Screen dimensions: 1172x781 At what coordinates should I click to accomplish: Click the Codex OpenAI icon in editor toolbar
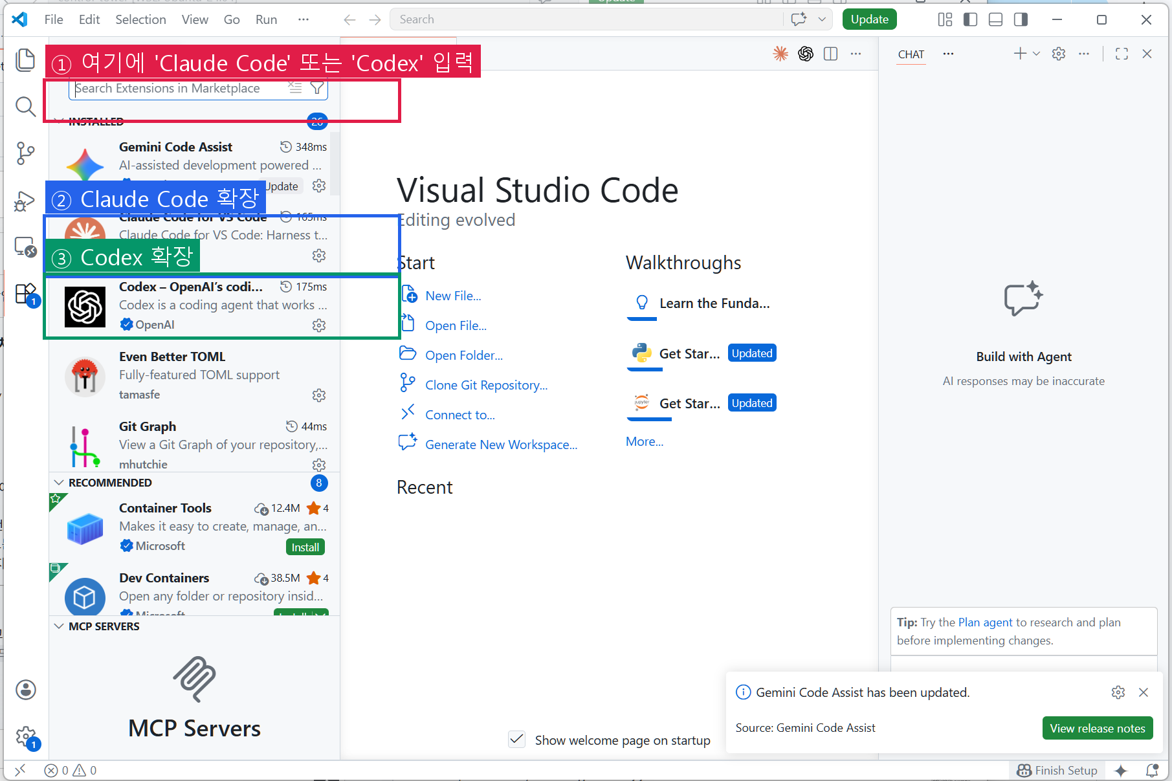tap(806, 54)
